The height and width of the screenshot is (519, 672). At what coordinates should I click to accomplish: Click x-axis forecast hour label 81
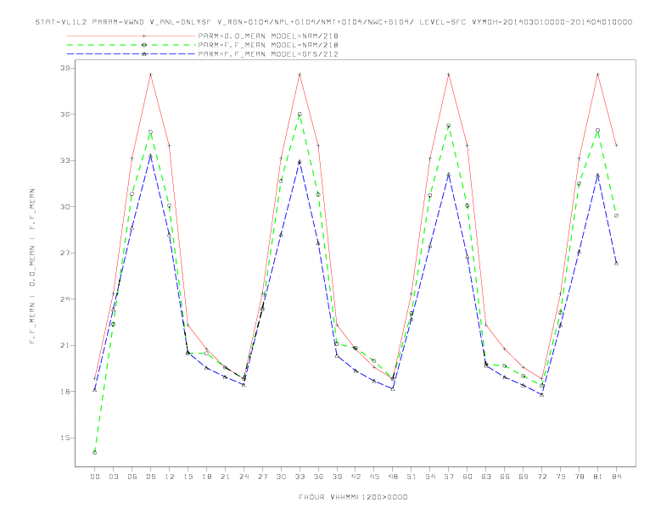pyautogui.click(x=598, y=477)
